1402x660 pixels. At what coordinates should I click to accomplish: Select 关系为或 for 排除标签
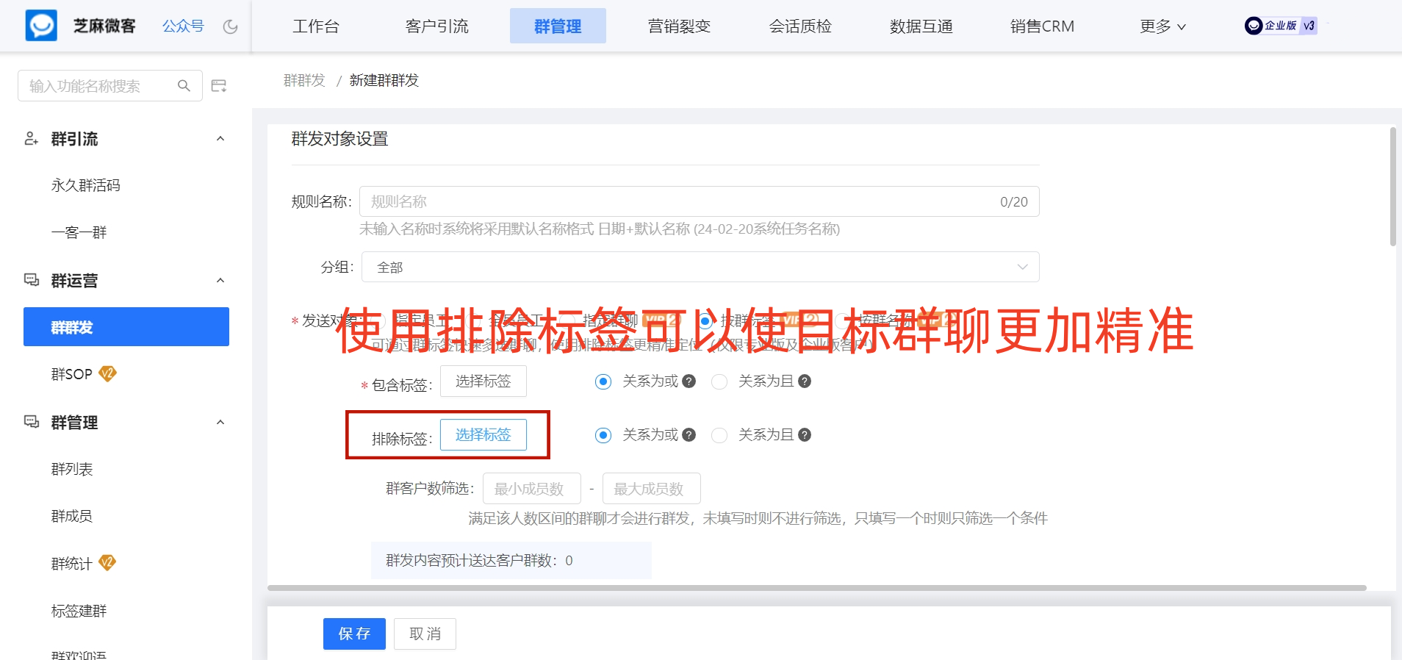tap(603, 435)
